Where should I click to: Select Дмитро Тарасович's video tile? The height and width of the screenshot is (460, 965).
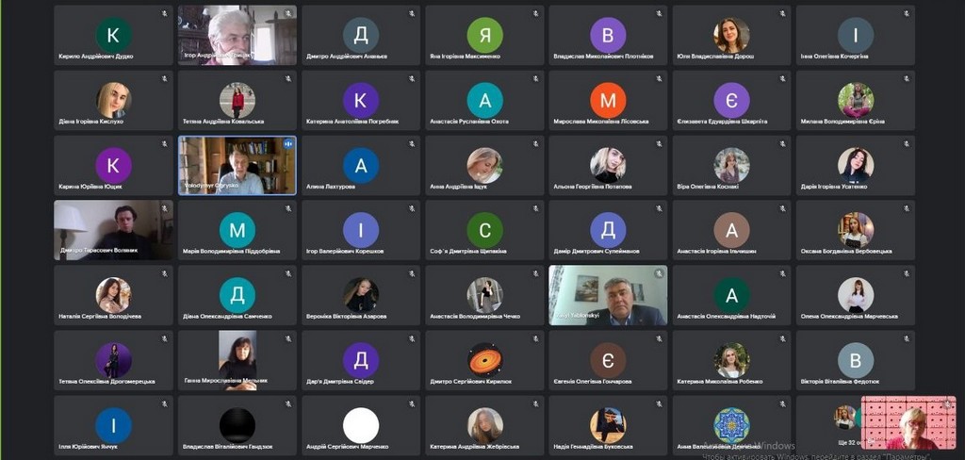point(113,230)
